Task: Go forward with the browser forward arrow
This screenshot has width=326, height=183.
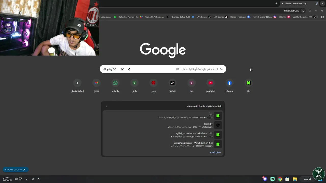Action: click(x=322, y=11)
